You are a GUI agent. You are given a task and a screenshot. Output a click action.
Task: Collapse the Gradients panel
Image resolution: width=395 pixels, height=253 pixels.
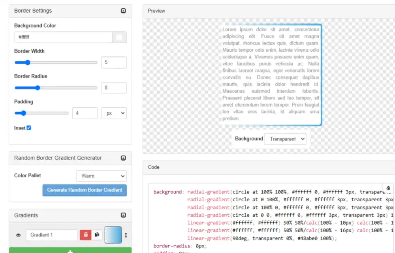pyautogui.click(x=123, y=215)
